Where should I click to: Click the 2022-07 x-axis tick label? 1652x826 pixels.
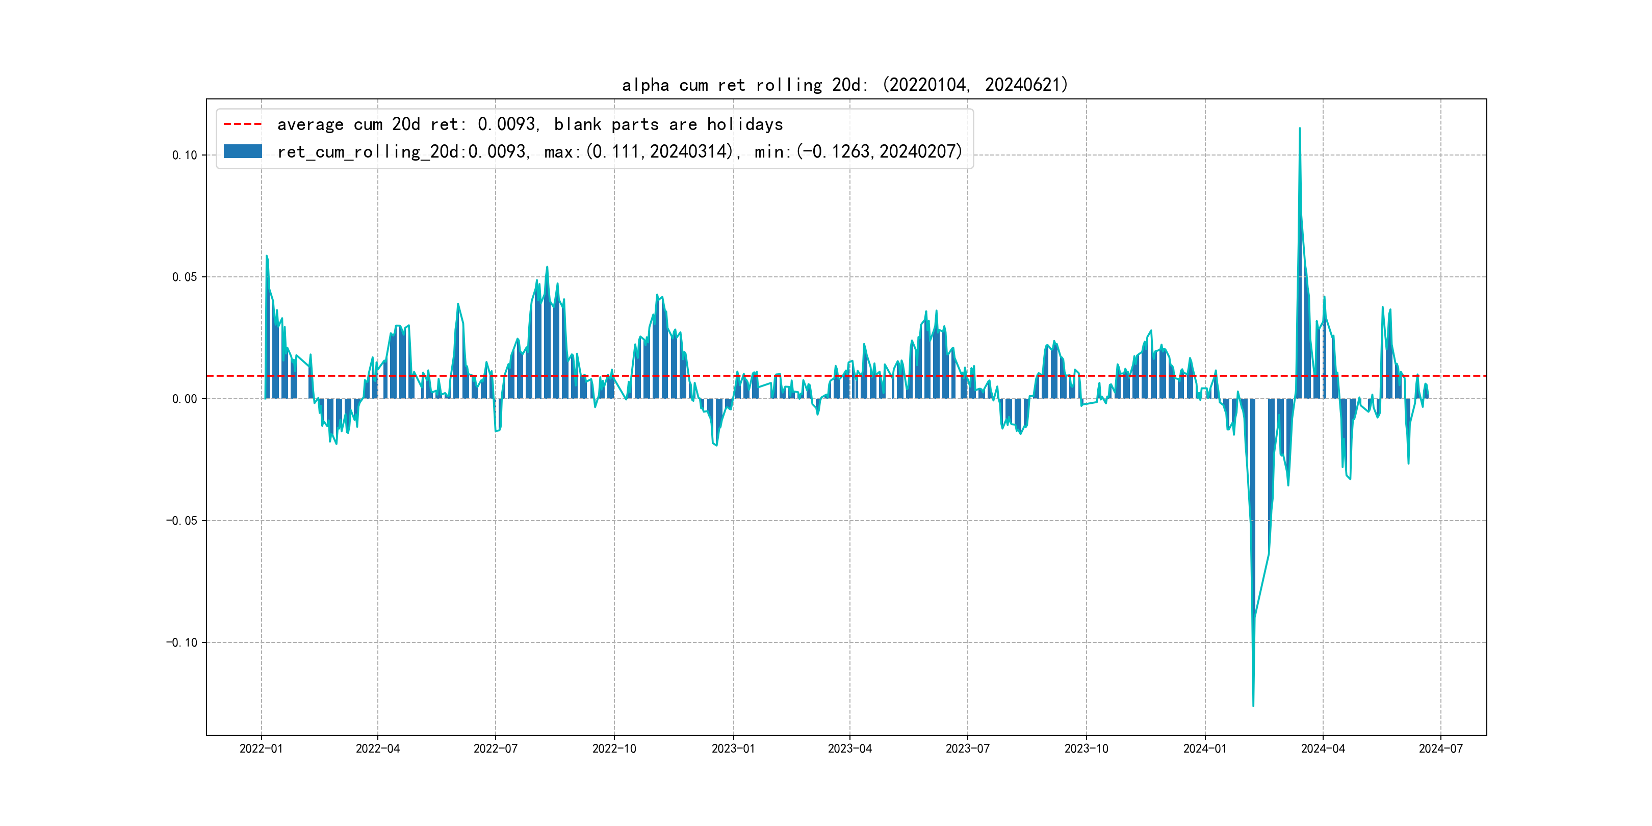[x=495, y=748]
